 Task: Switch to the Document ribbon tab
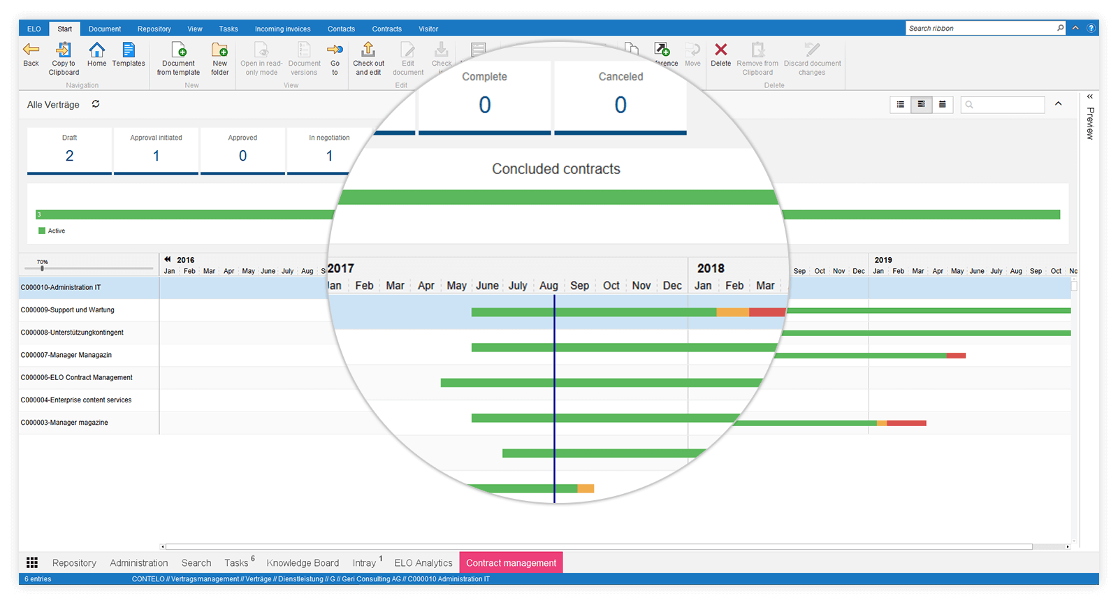(105, 29)
